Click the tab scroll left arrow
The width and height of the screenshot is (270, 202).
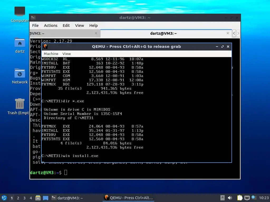pos(234,33)
